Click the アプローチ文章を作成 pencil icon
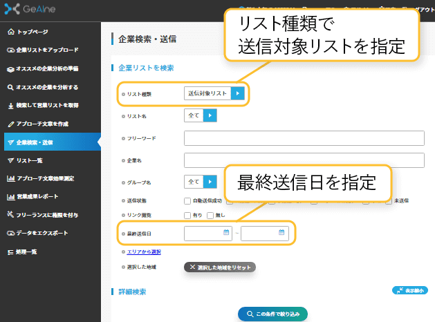The width and height of the screenshot is (435, 322). (10, 124)
